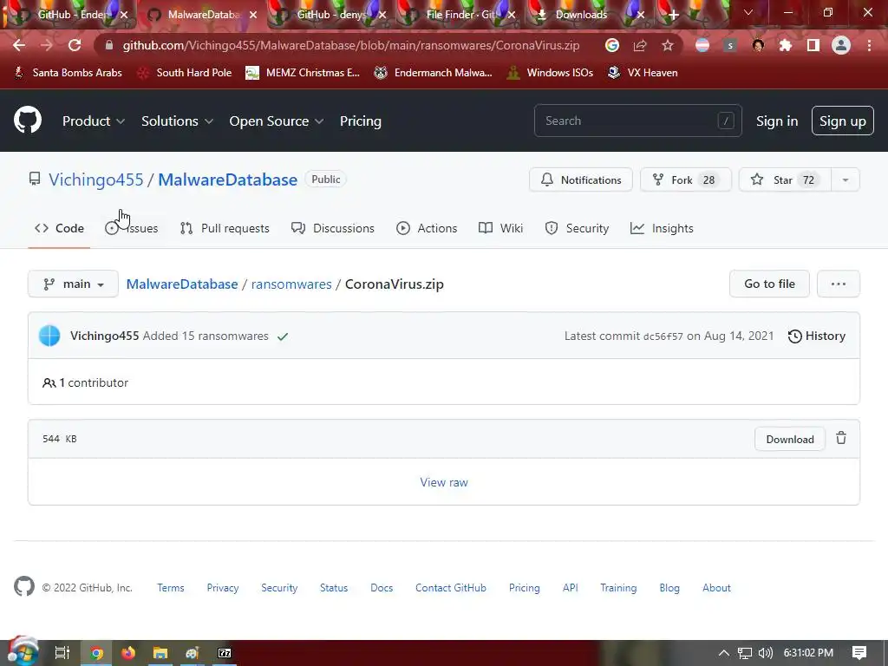Viewport: 888px width, 666px height.
Task: Star the MalwareDatabase repository
Action: tap(785, 180)
